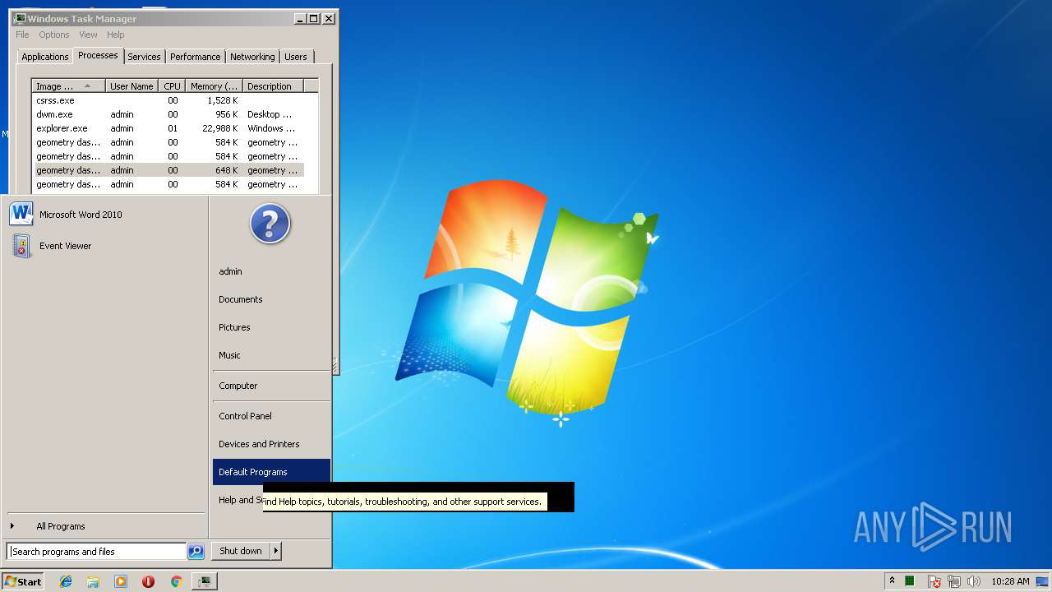Viewport: 1052px width, 592px height.
Task: Open the View menu in Task Manager
Action: pos(88,35)
